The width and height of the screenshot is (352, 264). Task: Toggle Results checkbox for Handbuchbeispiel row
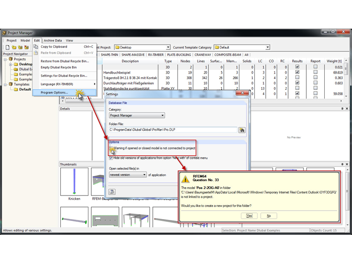click(297, 72)
